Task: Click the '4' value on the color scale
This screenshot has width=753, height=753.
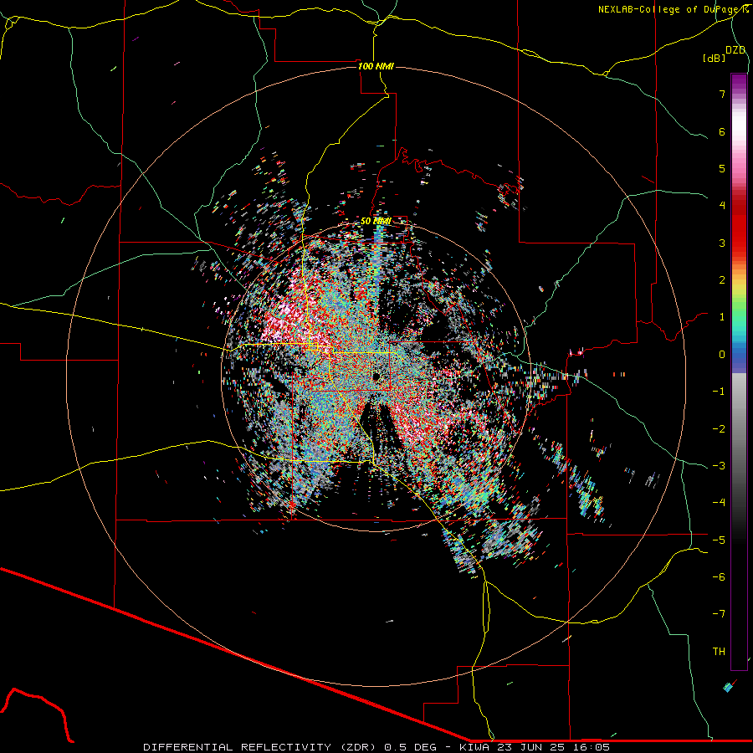Action: (722, 206)
